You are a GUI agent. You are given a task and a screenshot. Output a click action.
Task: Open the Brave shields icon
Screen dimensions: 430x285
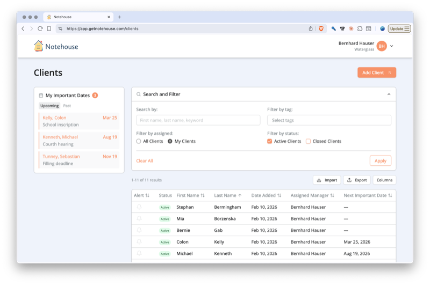[x=321, y=28]
